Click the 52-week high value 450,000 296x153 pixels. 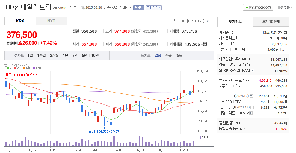click(266, 86)
